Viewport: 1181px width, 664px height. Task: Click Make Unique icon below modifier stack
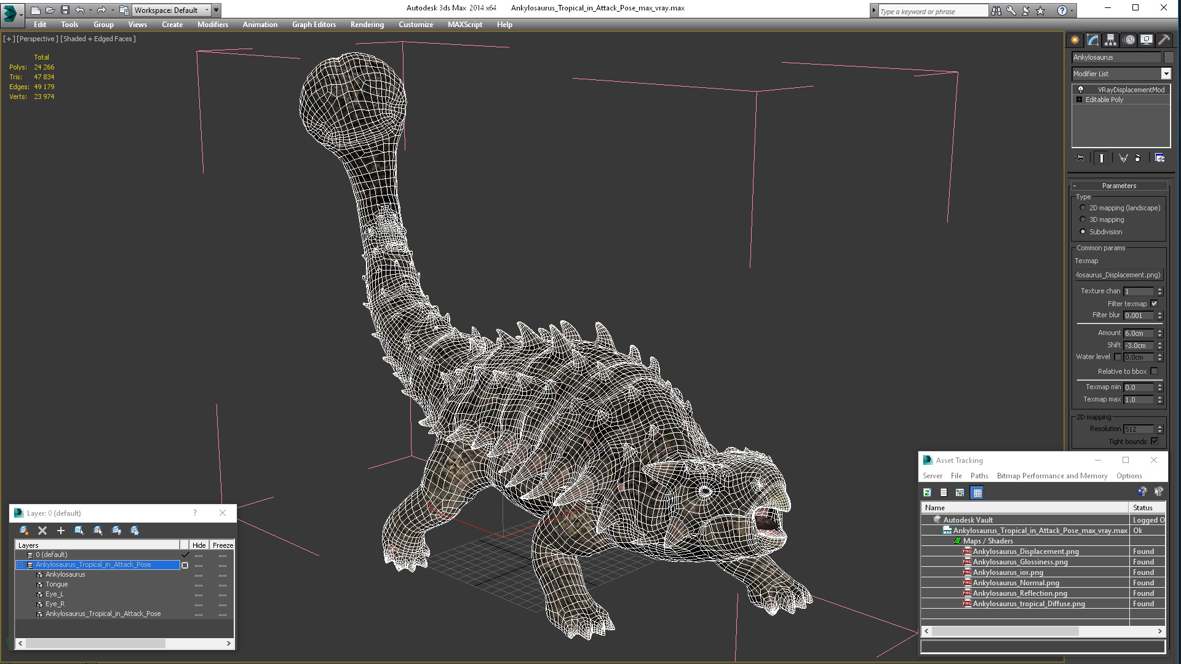tap(1123, 158)
